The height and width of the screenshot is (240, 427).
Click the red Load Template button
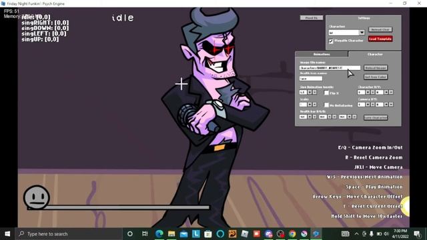click(380, 39)
